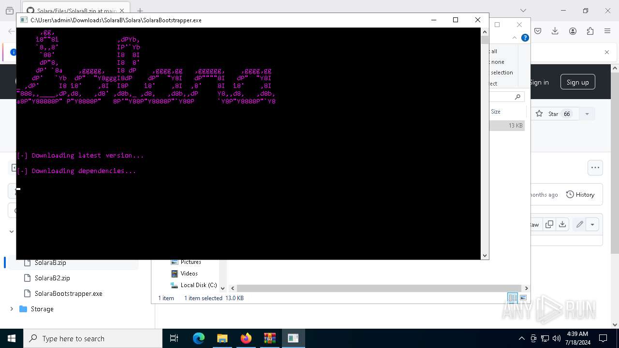Select the 13 KB file size cell

[x=516, y=126]
